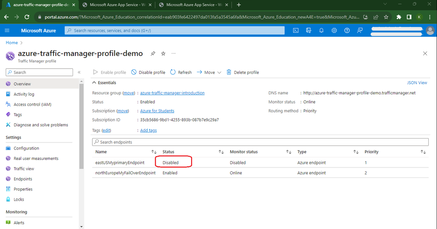Open azure-traffic-manager-introduction resource group link

click(x=172, y=93)
